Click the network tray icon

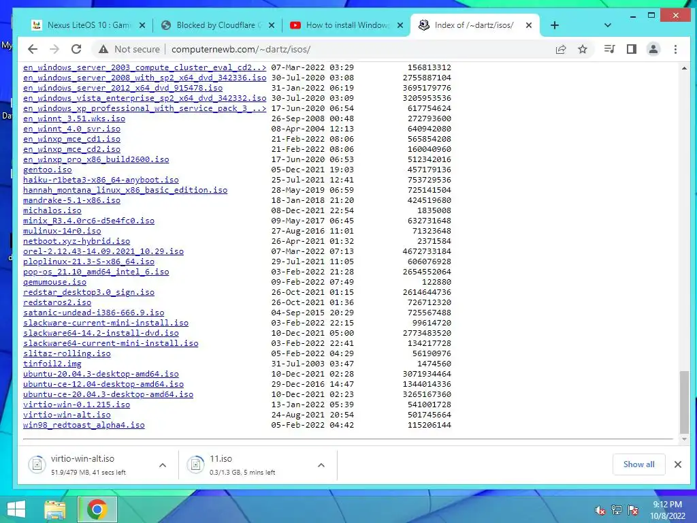tap(617, 509)
